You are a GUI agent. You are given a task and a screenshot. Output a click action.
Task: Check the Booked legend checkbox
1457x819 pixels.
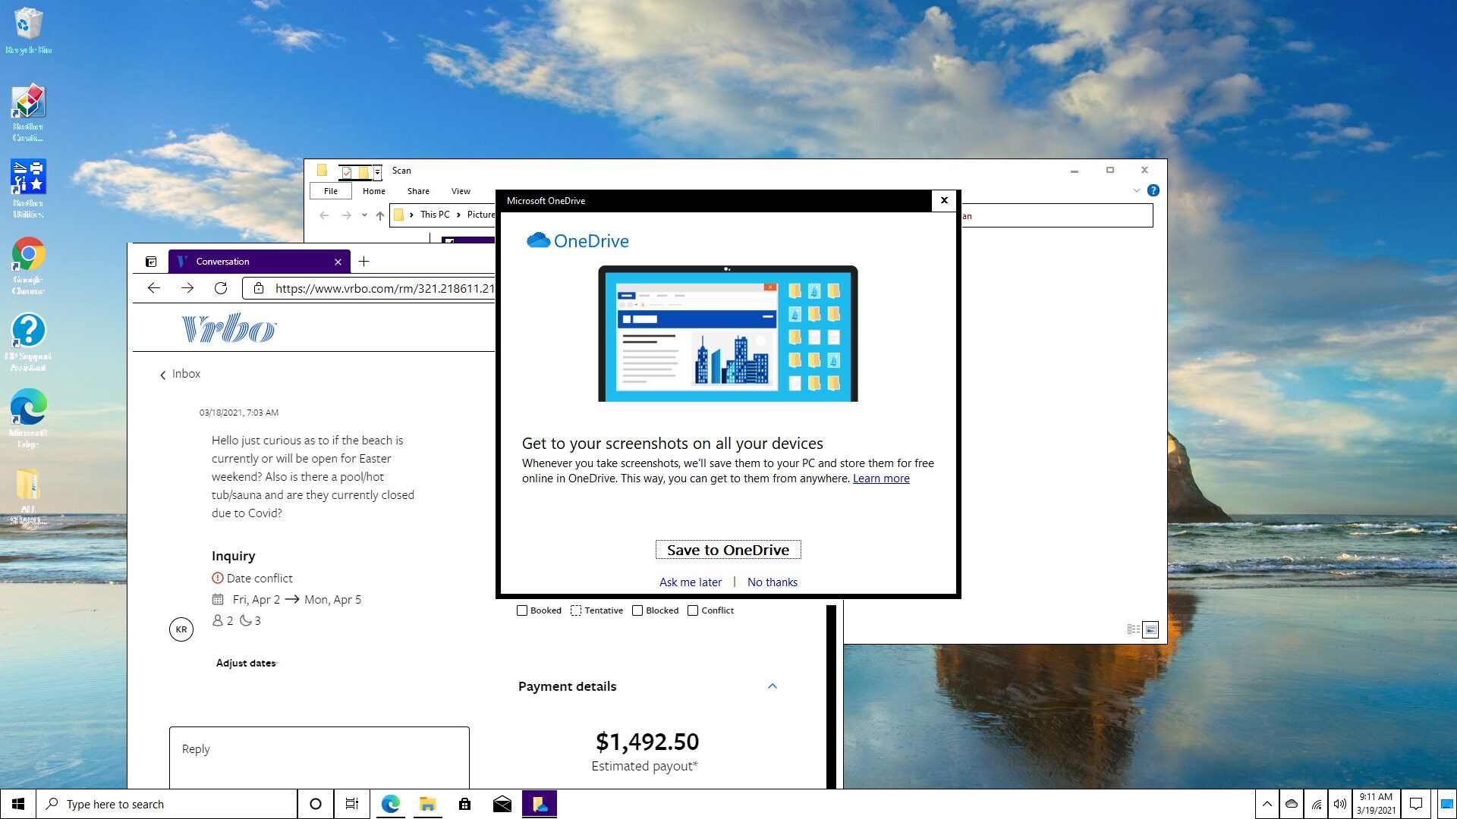522,610
